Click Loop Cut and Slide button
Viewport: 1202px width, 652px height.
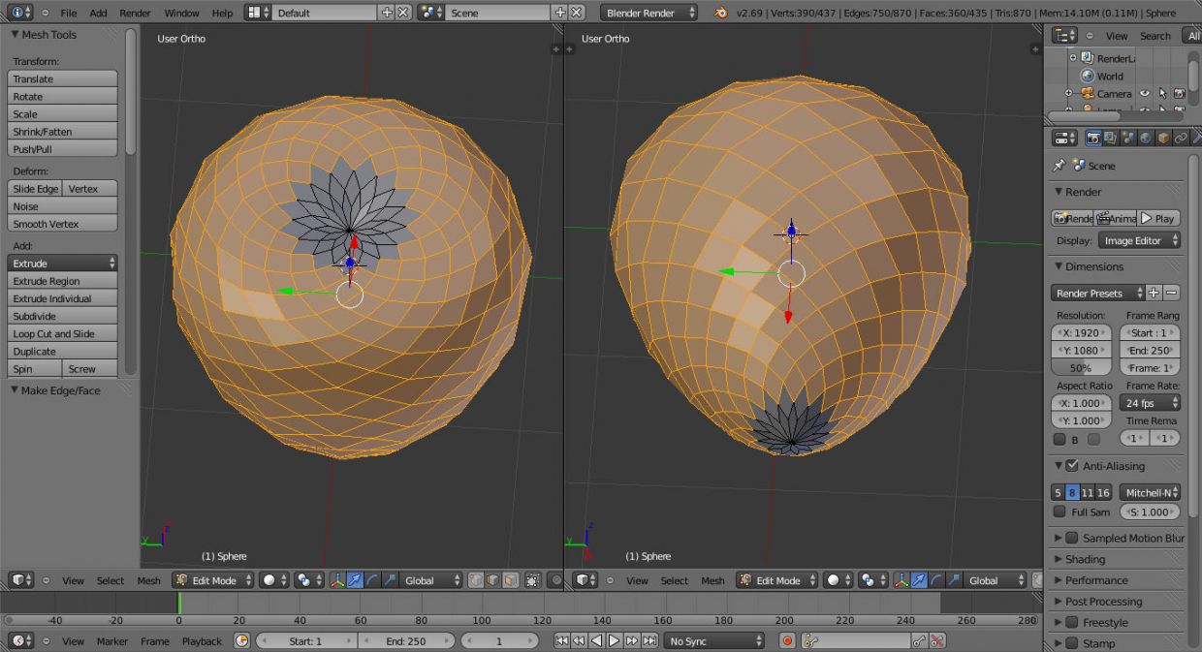point(62,333)
